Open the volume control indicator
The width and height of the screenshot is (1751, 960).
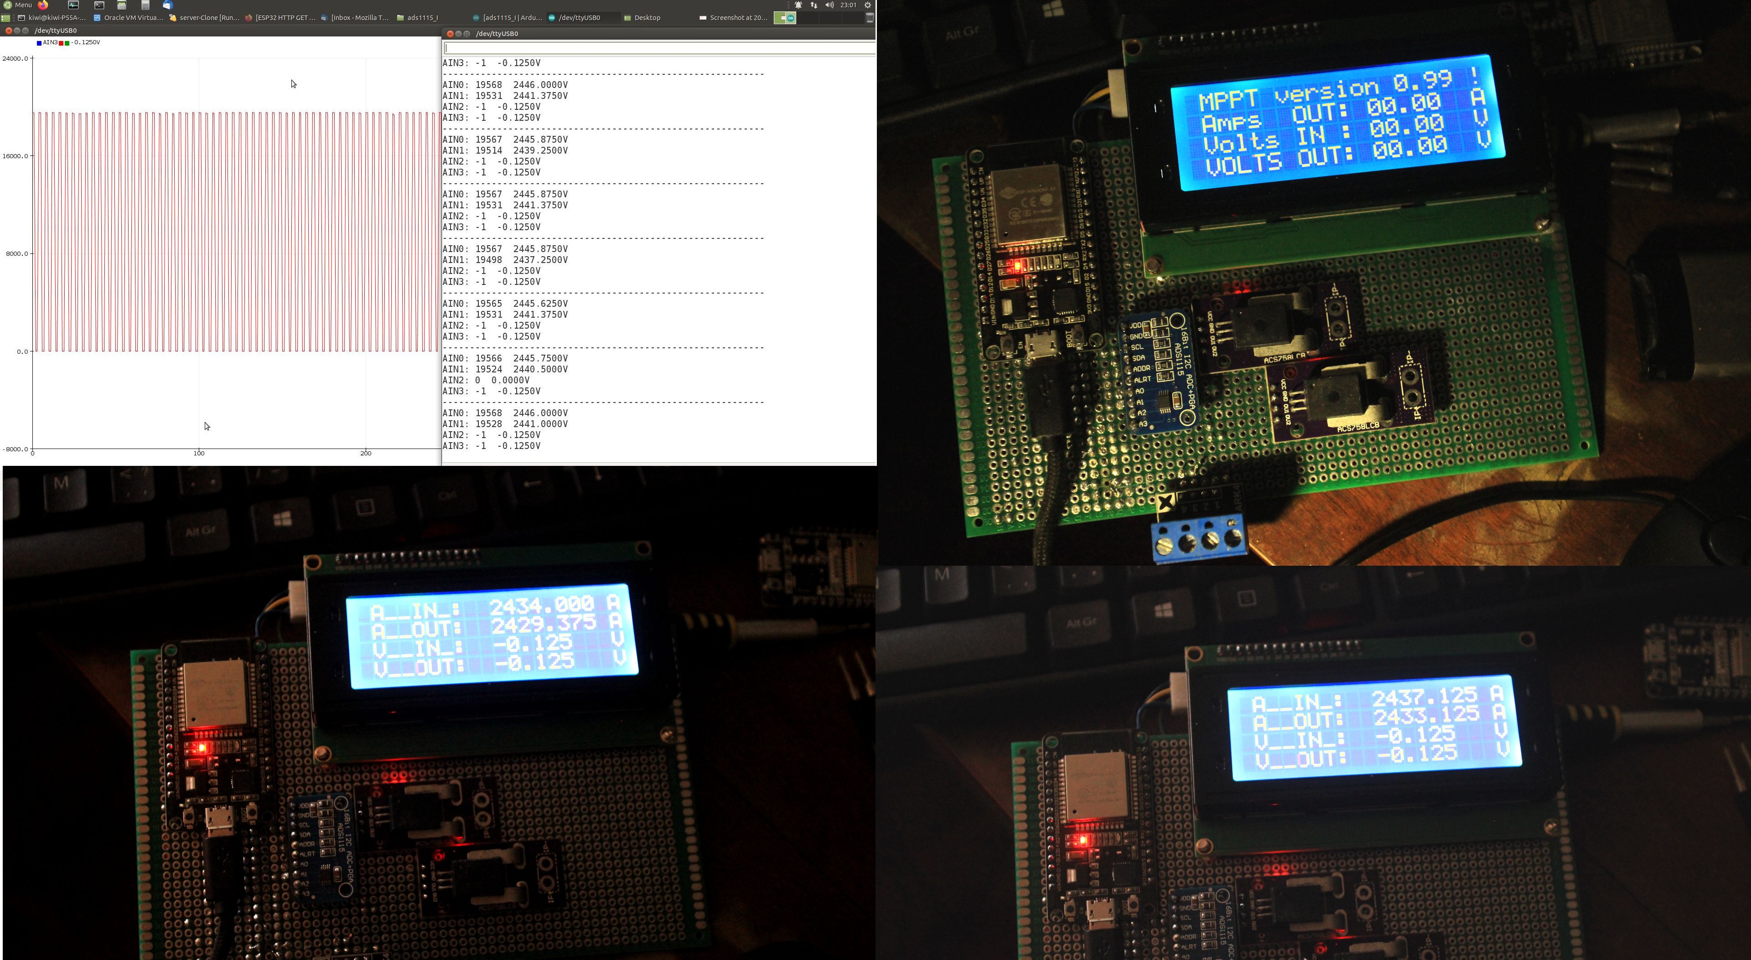[829, 5]
